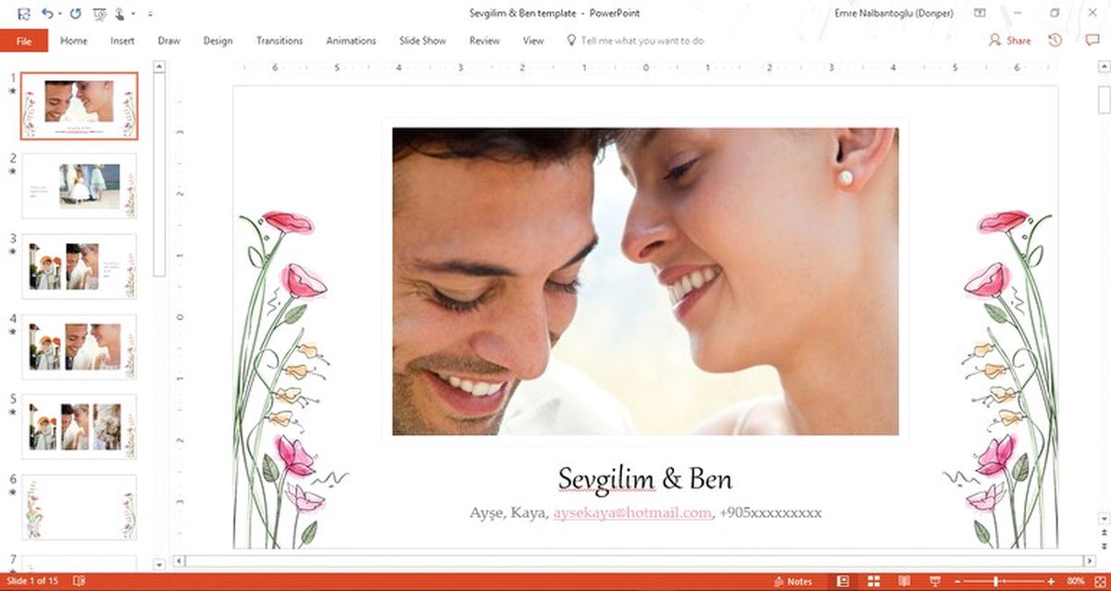Undo the last action
1111x591 pixels.
point(46,14)
